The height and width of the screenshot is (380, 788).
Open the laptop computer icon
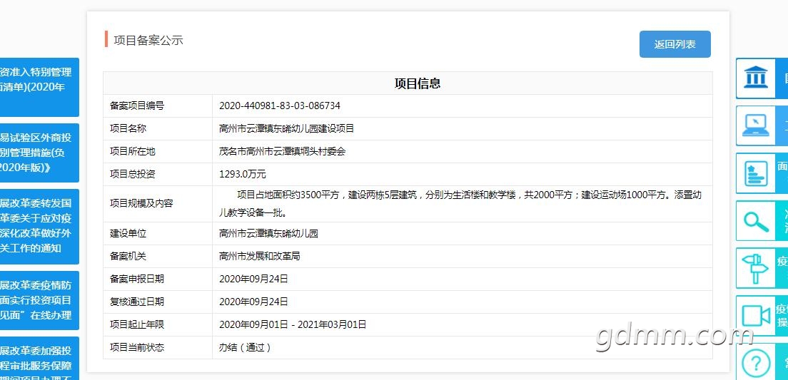coord(756,125)
